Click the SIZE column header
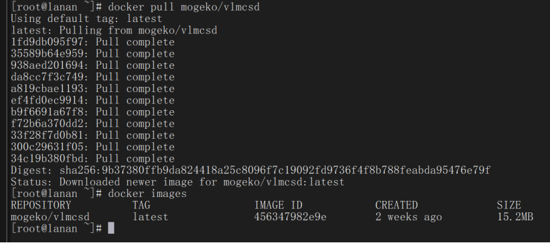The image size is (550, 243). point(508,205)
